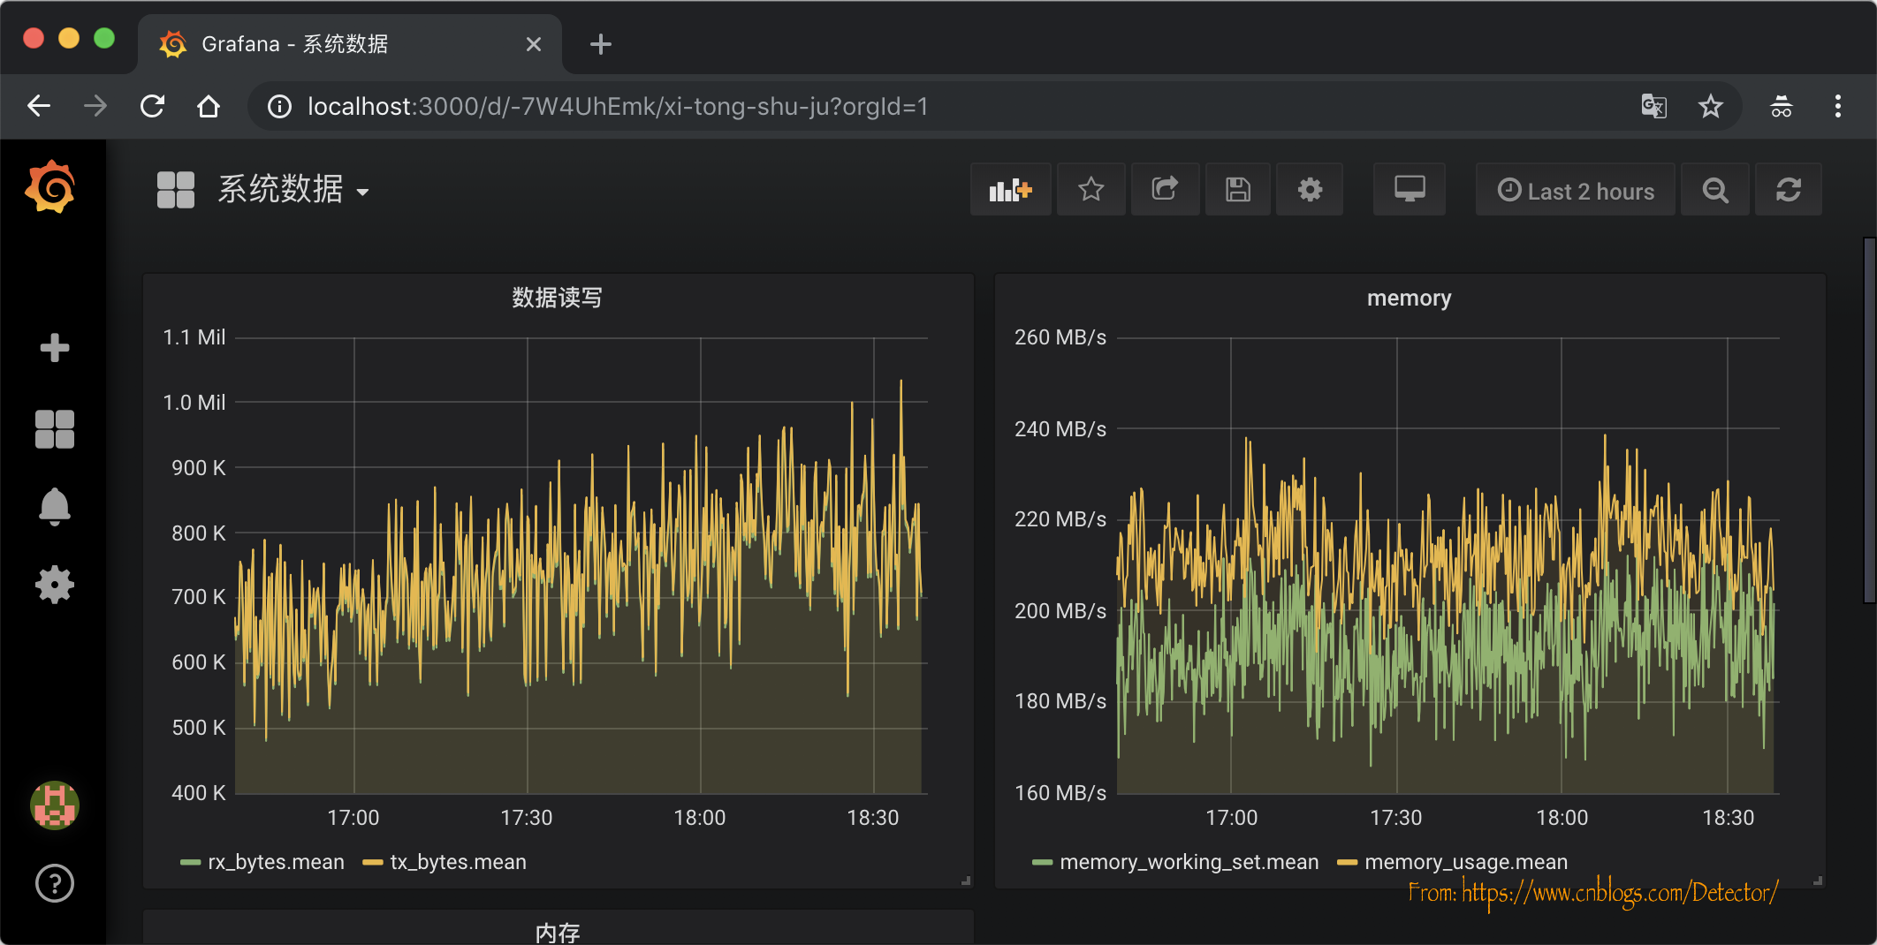Cycle view mode with monitor icon
The width and height of the screenshot is (1877, 945).
[1410, 190]
